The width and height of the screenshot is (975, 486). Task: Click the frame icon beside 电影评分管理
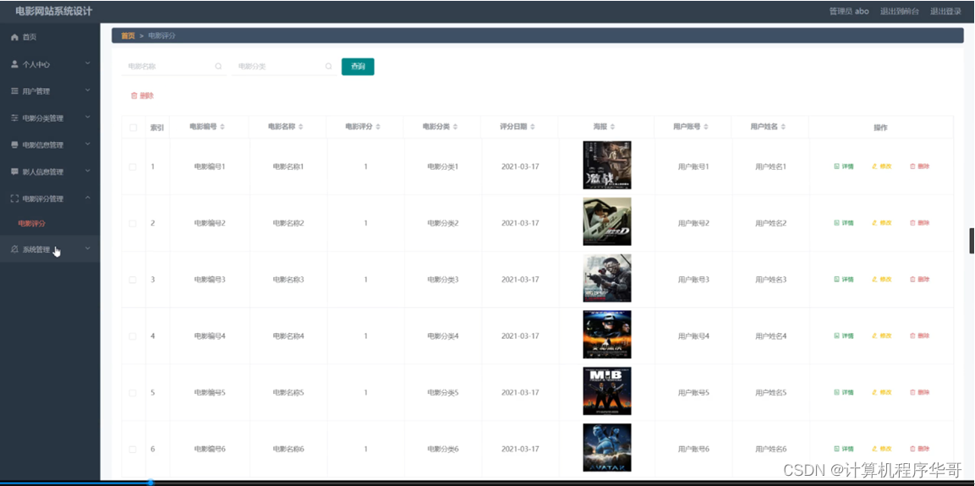(15, 199)
